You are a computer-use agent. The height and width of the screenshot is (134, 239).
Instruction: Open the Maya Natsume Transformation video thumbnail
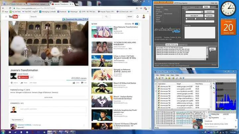click(x=102, y=32)
